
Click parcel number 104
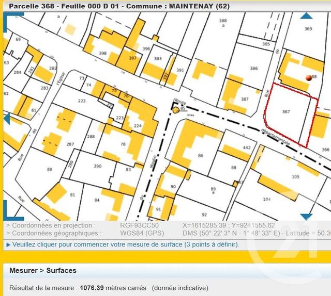point(267,199)
